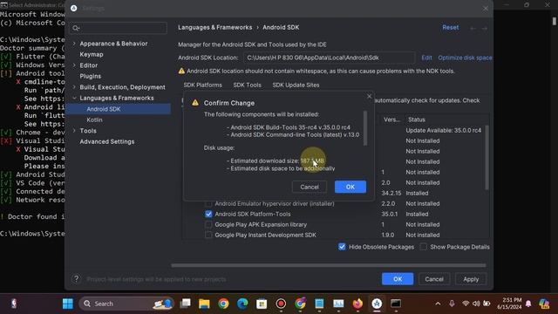Launch Microsoft Edge from the taskbar
This screenshot has height=314, width=558.
point(242,304)
